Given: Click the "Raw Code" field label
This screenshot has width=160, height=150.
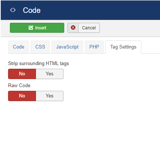Looking at the screenshot, I should [19, 85].
